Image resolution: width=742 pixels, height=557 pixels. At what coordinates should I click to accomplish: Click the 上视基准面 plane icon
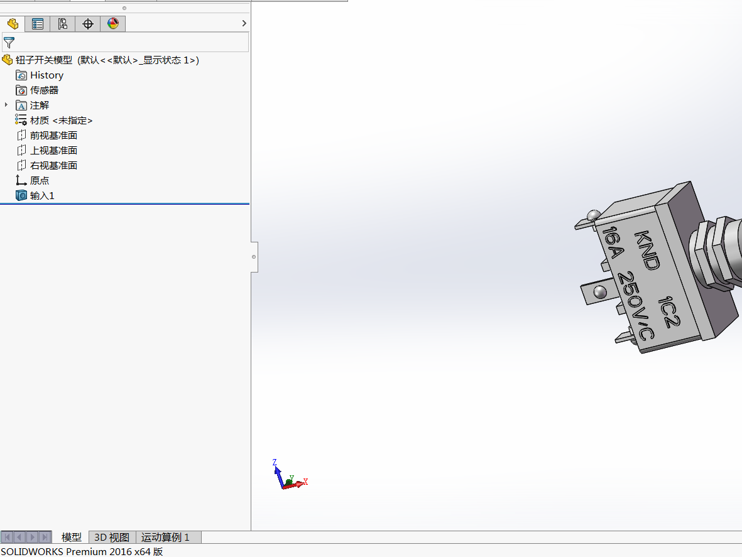(x=21, y=150)
